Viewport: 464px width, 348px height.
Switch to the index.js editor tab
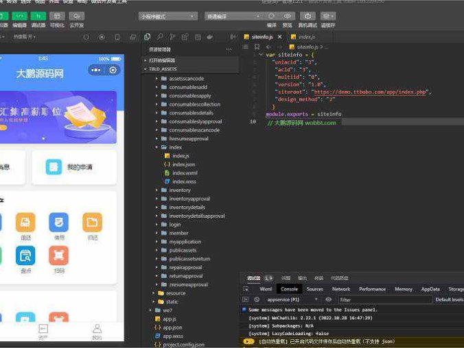click(x=307, y=37)
